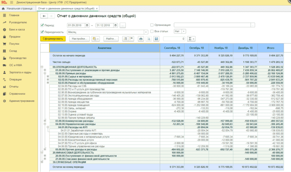Viewport: 291px width, 172px height.
Task: Click the back arrow navigation button
Action: 44,16
